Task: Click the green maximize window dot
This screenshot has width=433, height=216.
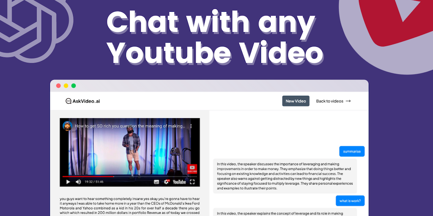Action: tap(74, 86)
